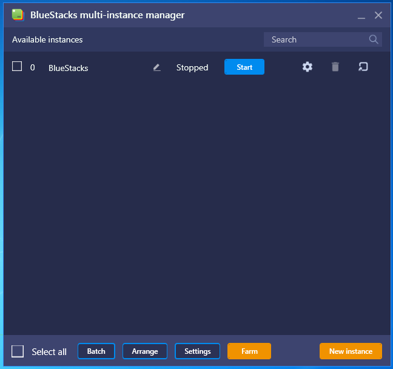Open the manager Settings button
Image resolution: width=393 pixels, height=369 pixels.
[198, 351]
